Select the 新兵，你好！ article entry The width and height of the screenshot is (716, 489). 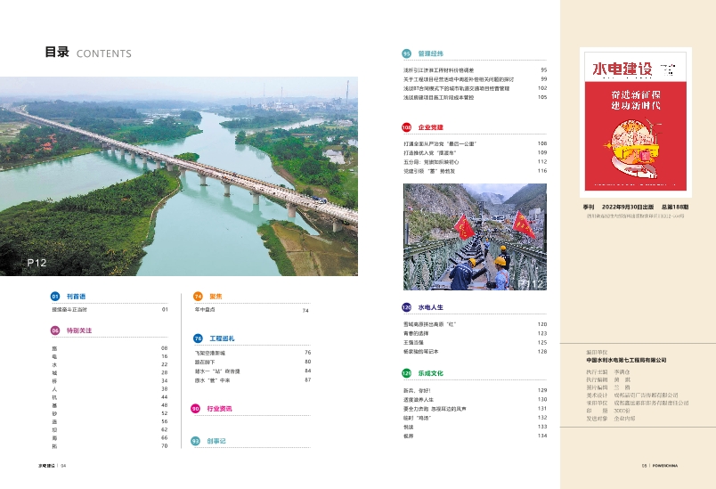pos(415,390)
